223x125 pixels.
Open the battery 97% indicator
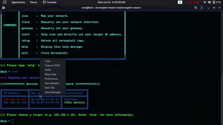pos(217,2)
